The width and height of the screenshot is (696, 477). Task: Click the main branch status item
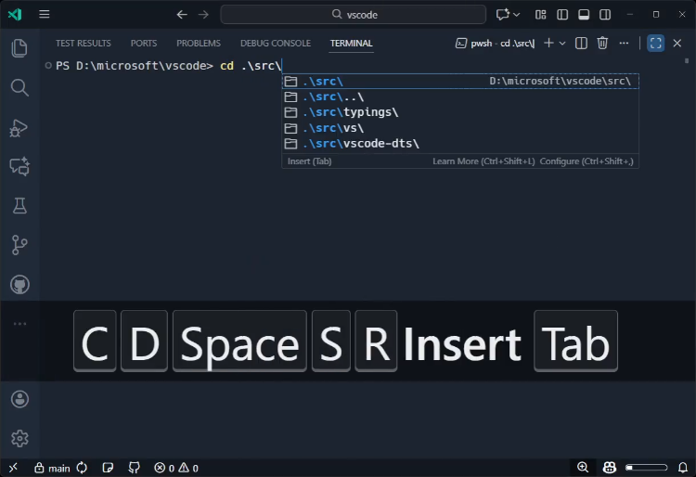(52, 468)
